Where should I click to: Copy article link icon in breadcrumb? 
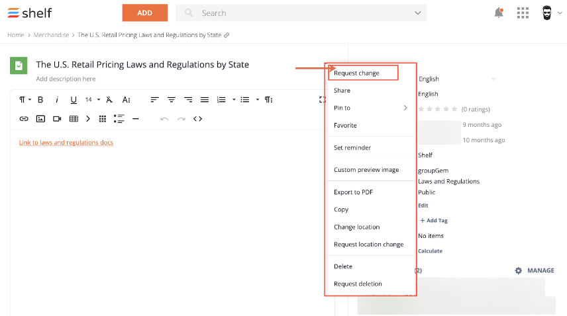[227, 35]
